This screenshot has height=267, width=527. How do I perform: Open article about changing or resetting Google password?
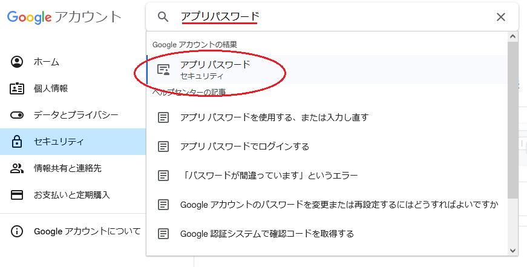tap(339, 205)
